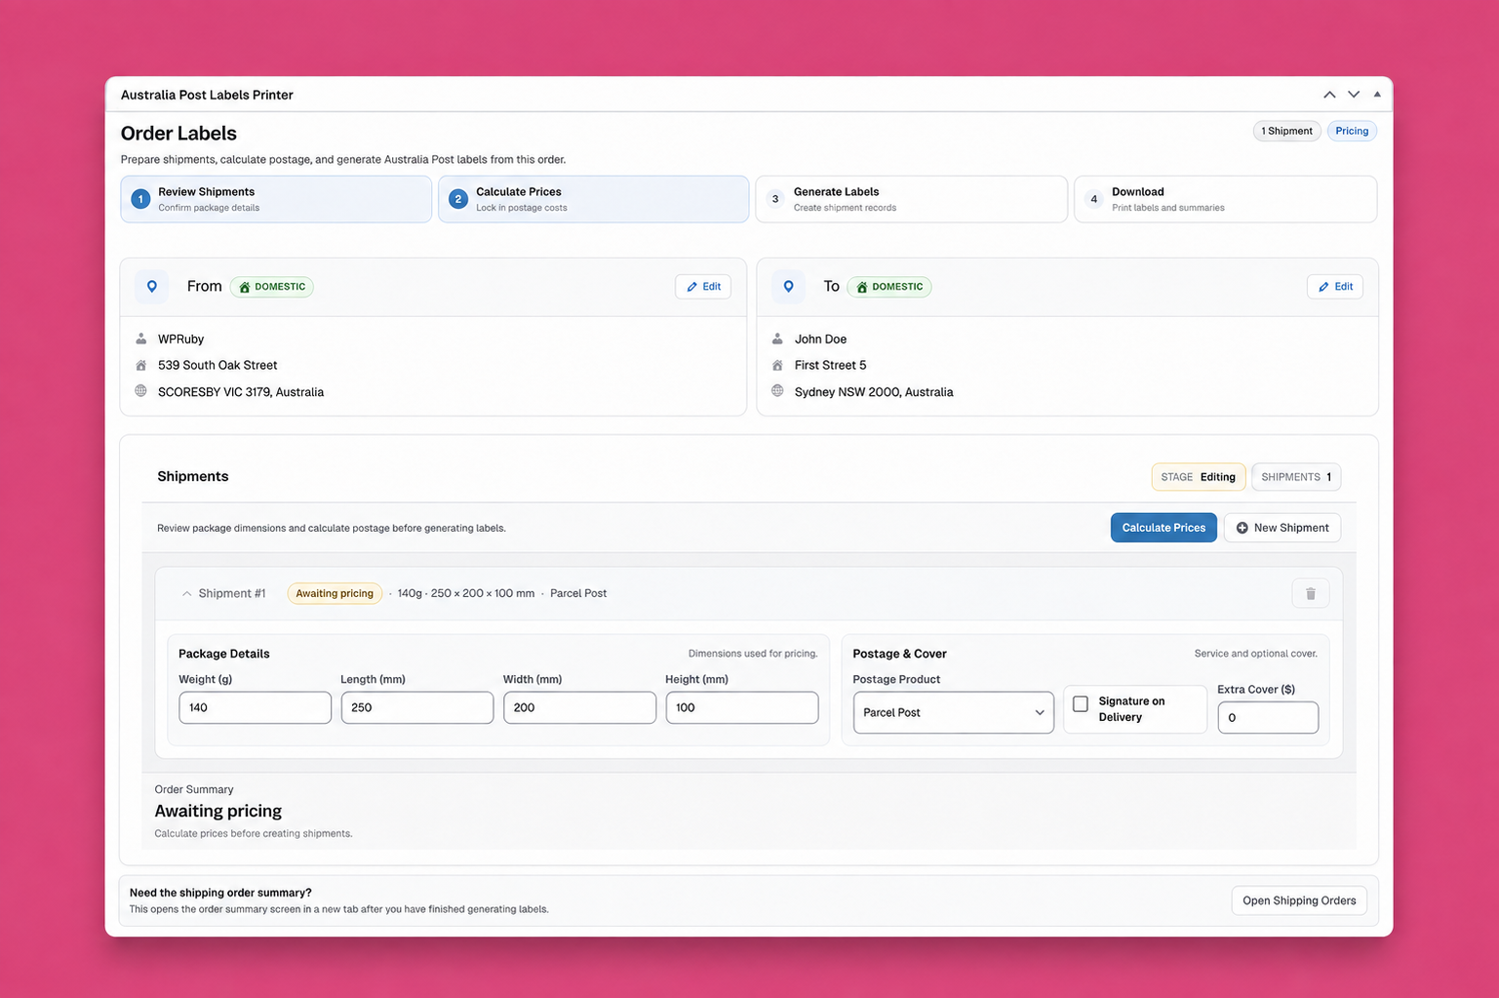The image size is (1499, 998).
Task: Click the 'Parcel Post' text in shipment header
Action: 578,593
